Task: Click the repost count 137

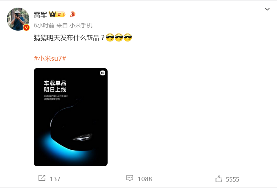Action: click(55, 179)
